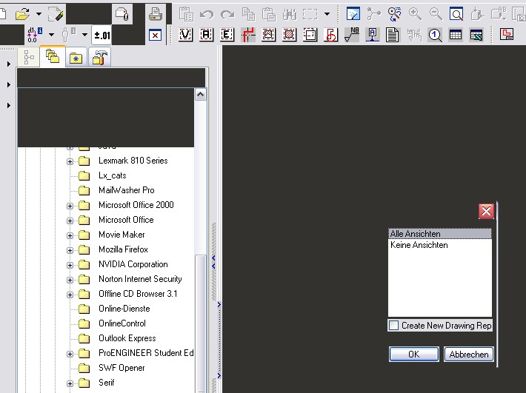The width and height of the screenshot is (526, 393).
Task: Expand the Microsoft Office 2000 folder
Action: [x=70, y=206]
